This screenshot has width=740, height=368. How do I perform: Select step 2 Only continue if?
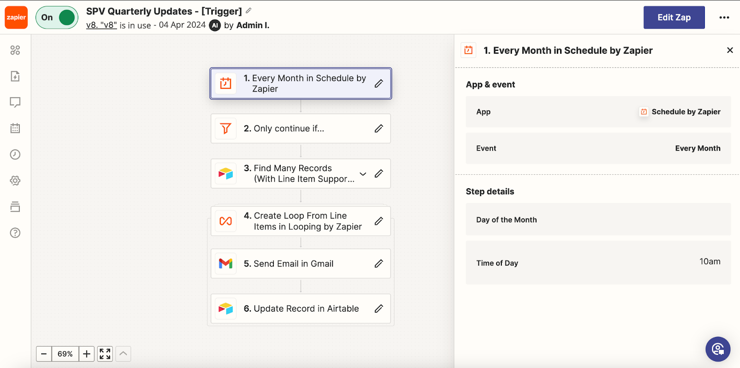coord(301,129)
